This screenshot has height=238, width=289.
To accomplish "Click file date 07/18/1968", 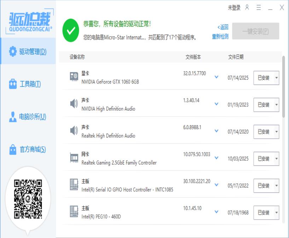I will tap(238, 213).
